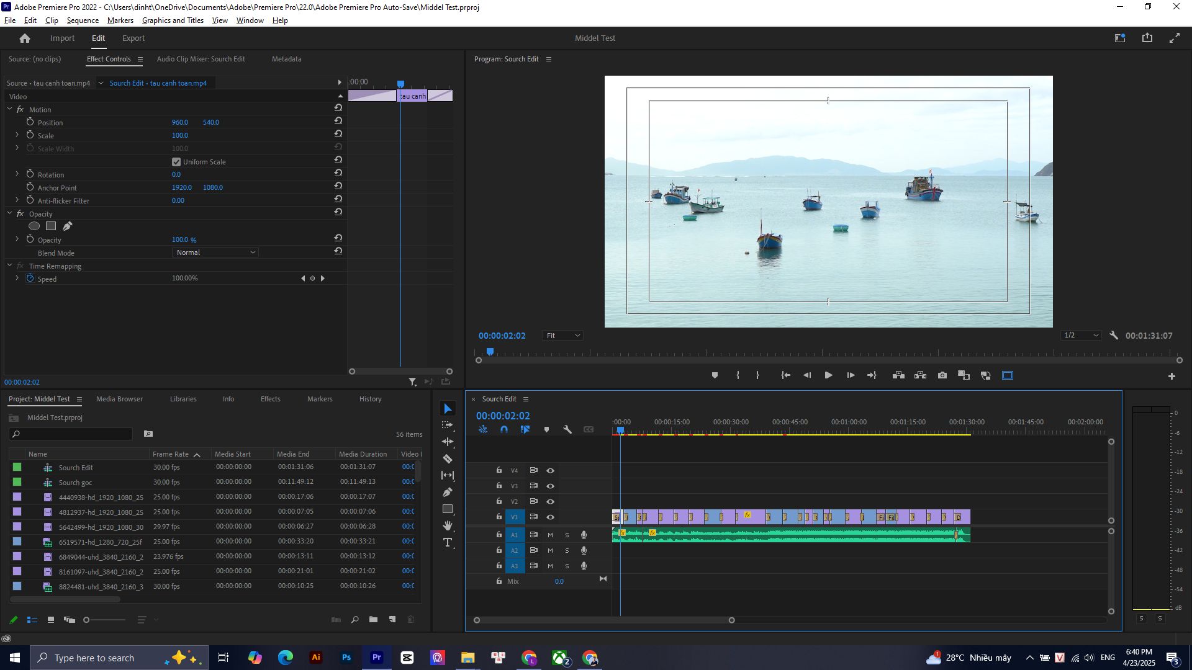
Task: Select the Hand tool
Action: pyautogui.click(x=447, y=526)
